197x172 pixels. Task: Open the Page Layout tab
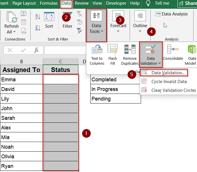click(24, 3)
